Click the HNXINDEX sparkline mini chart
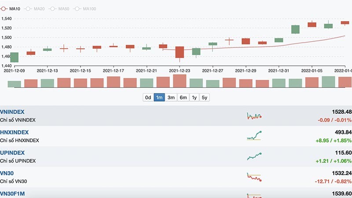Image resolution: width=352 pixels, height=198 pixels. [x=254, y=136]
